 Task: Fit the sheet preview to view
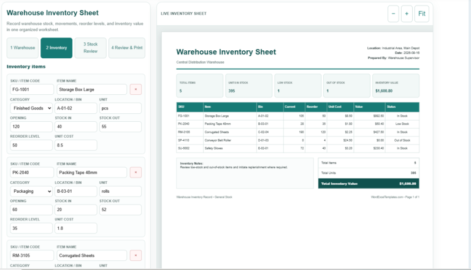[422, 13]
